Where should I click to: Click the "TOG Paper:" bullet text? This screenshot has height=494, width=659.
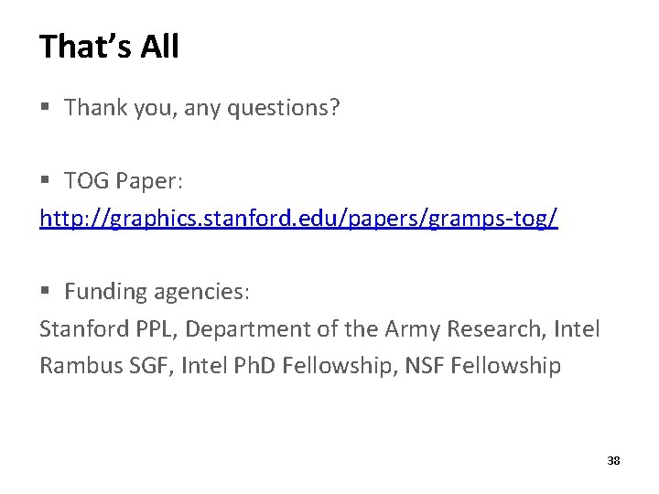124,180
